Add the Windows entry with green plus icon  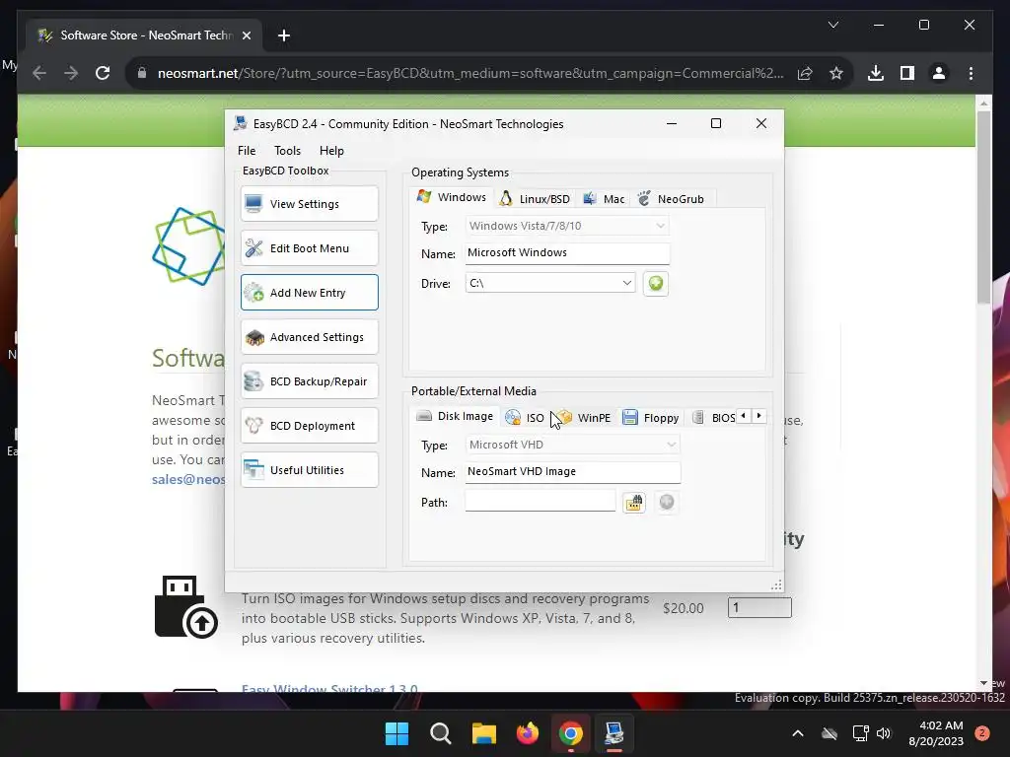(x=655, y=283)
